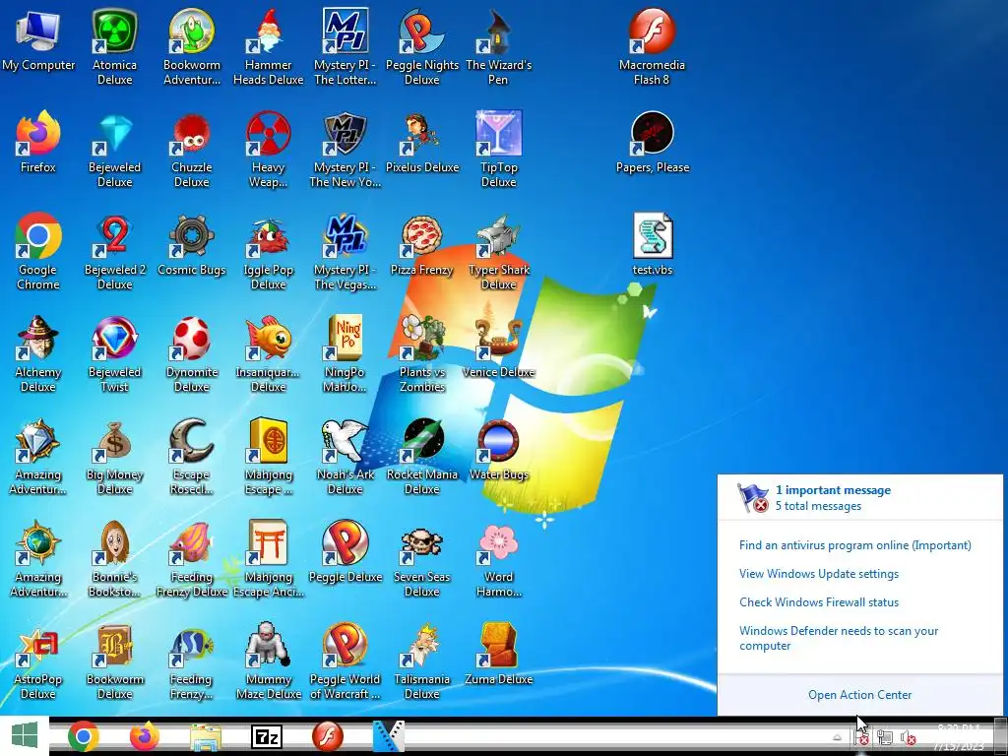This screenshot has width=1008, height=756.
Task: Select the test.vbs script file
Action: [652, 236]
